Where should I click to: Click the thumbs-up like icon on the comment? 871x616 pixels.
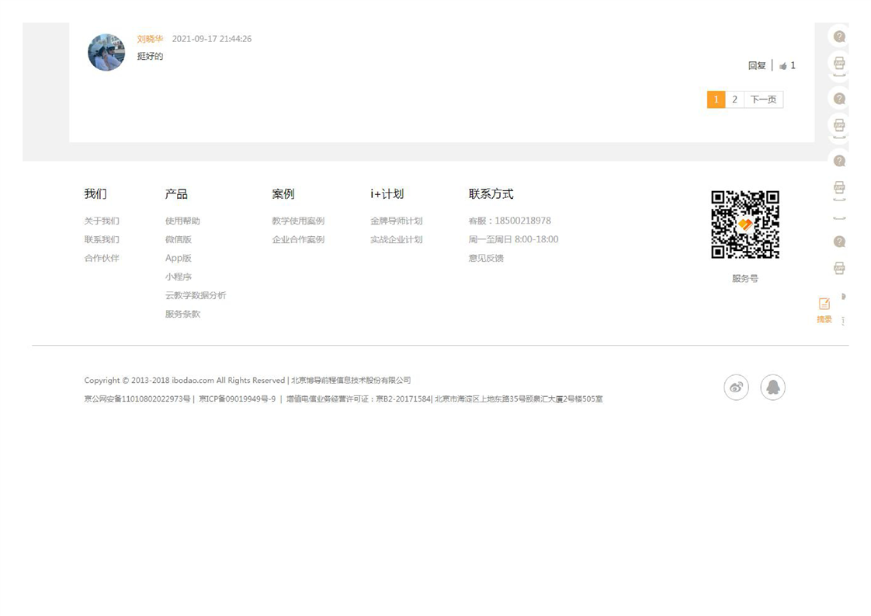tap(783, 66)
